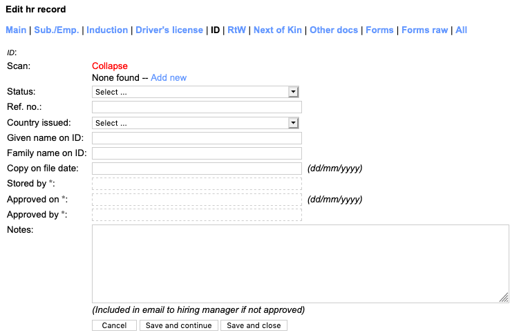Screen dimensions: 519x335
Task: Collapse the Scan section
Action: tap(109, 66)
